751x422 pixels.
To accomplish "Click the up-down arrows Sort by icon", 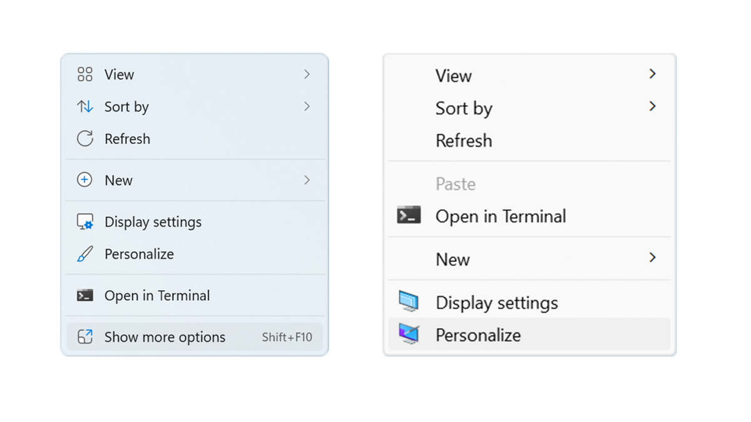I will click(84, 107).
